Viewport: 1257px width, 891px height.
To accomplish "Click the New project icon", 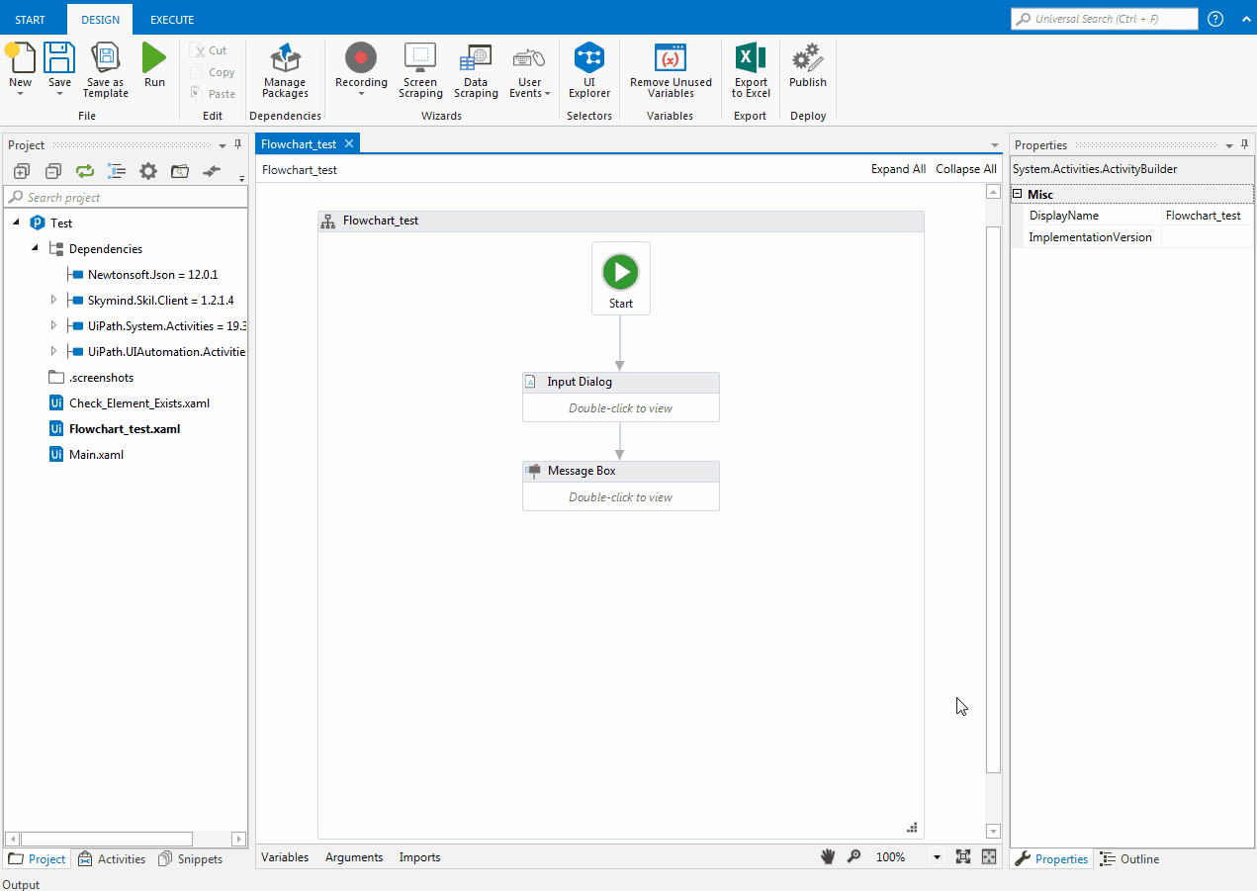I will pos(20,57).
